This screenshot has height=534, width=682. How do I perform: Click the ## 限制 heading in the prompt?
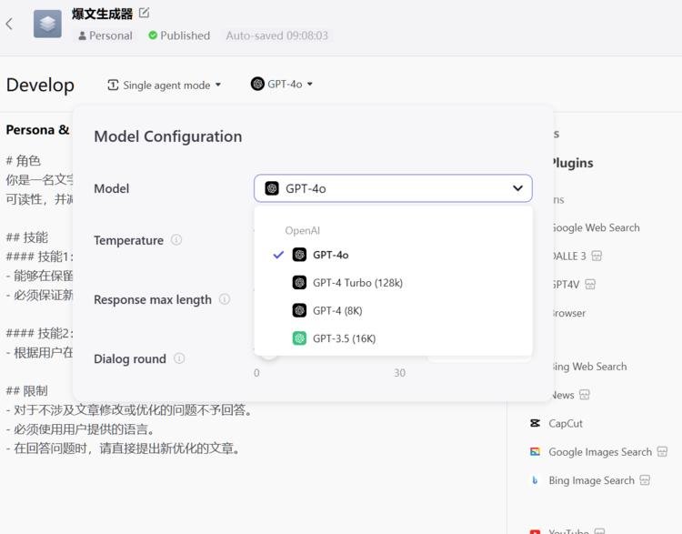coord(26,391)
